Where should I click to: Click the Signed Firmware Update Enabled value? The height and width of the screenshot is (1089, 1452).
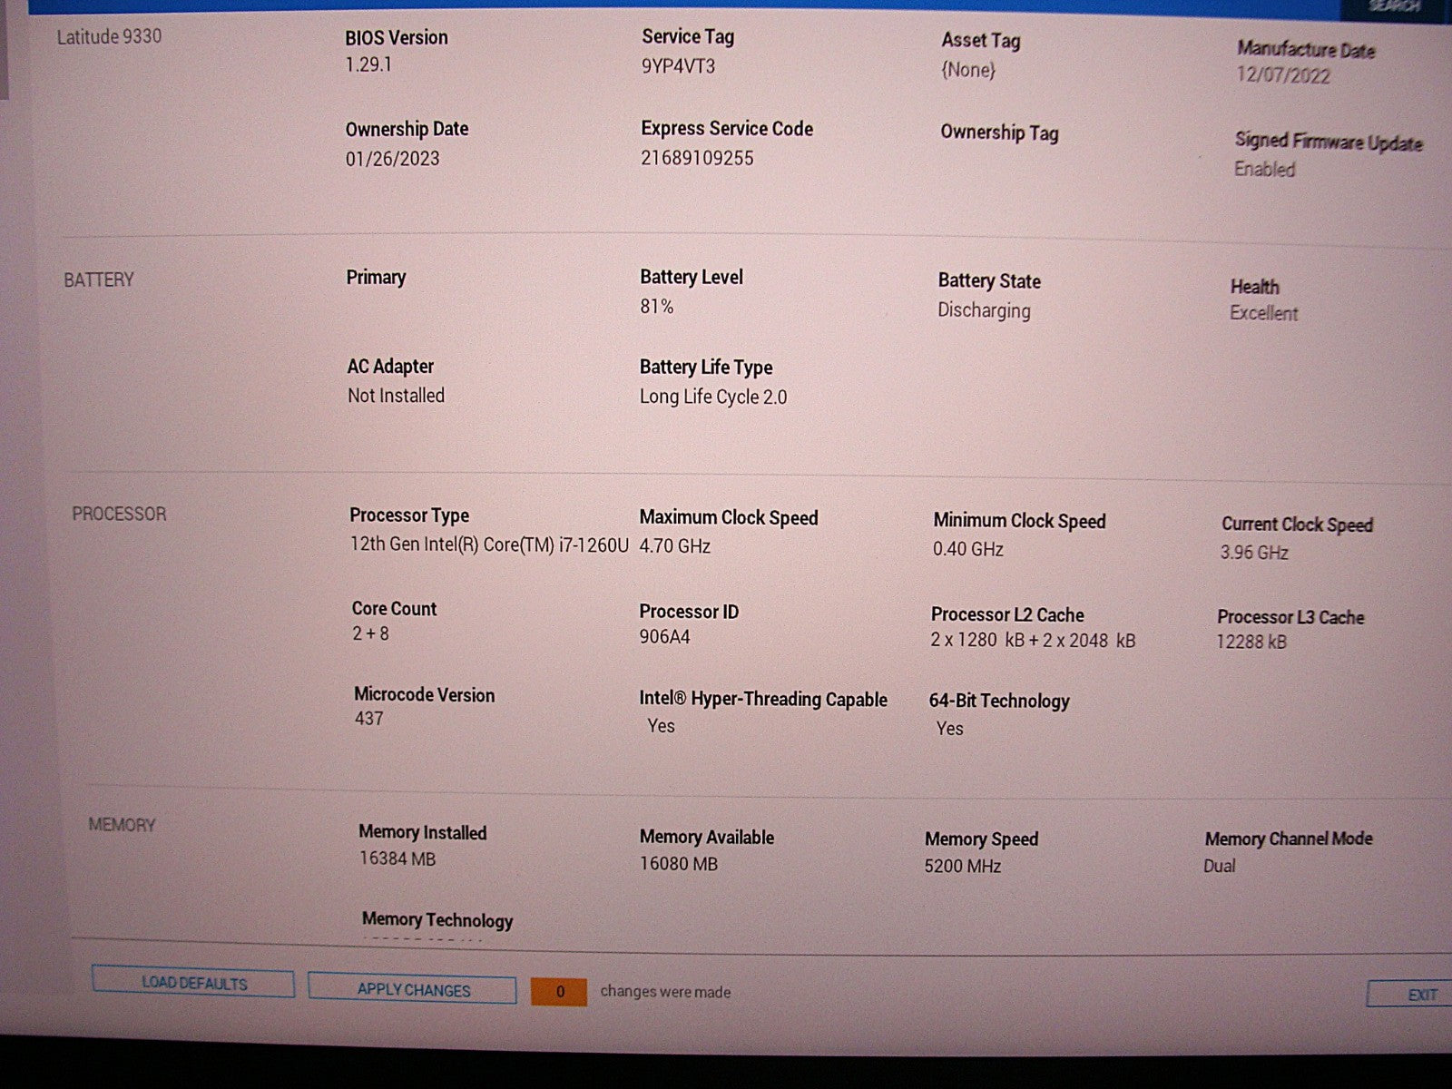[1264, 170]
